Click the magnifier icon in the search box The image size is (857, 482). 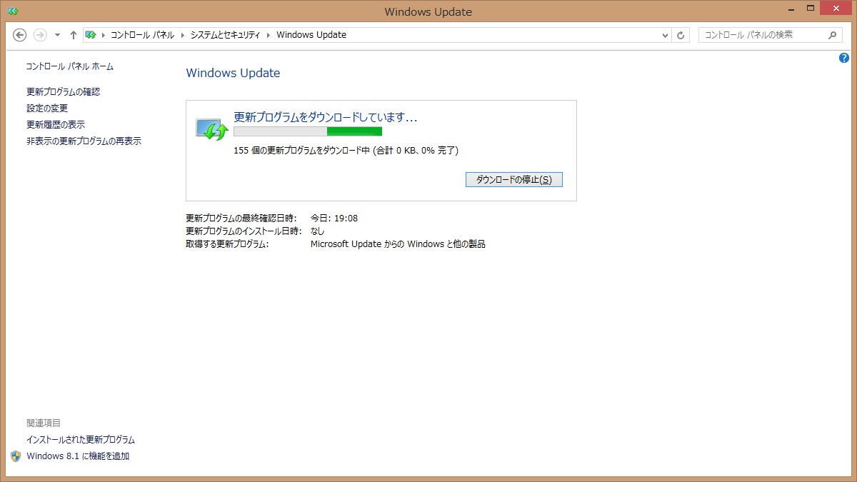pos(832,35)
